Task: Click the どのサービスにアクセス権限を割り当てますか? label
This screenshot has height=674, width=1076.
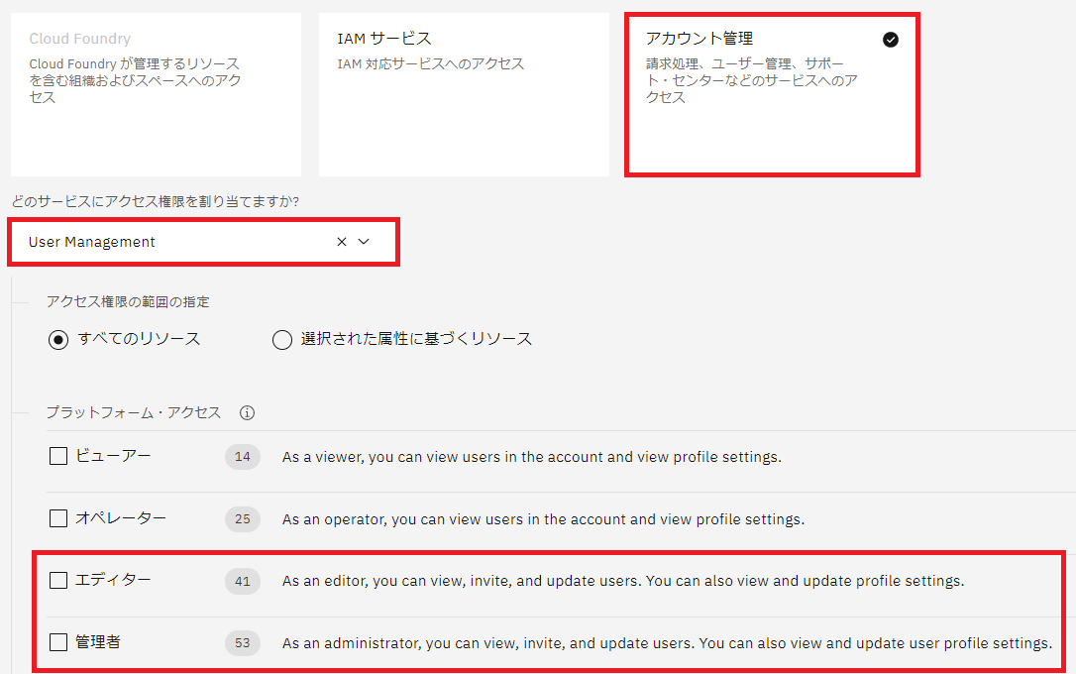Action: (156, 202)
